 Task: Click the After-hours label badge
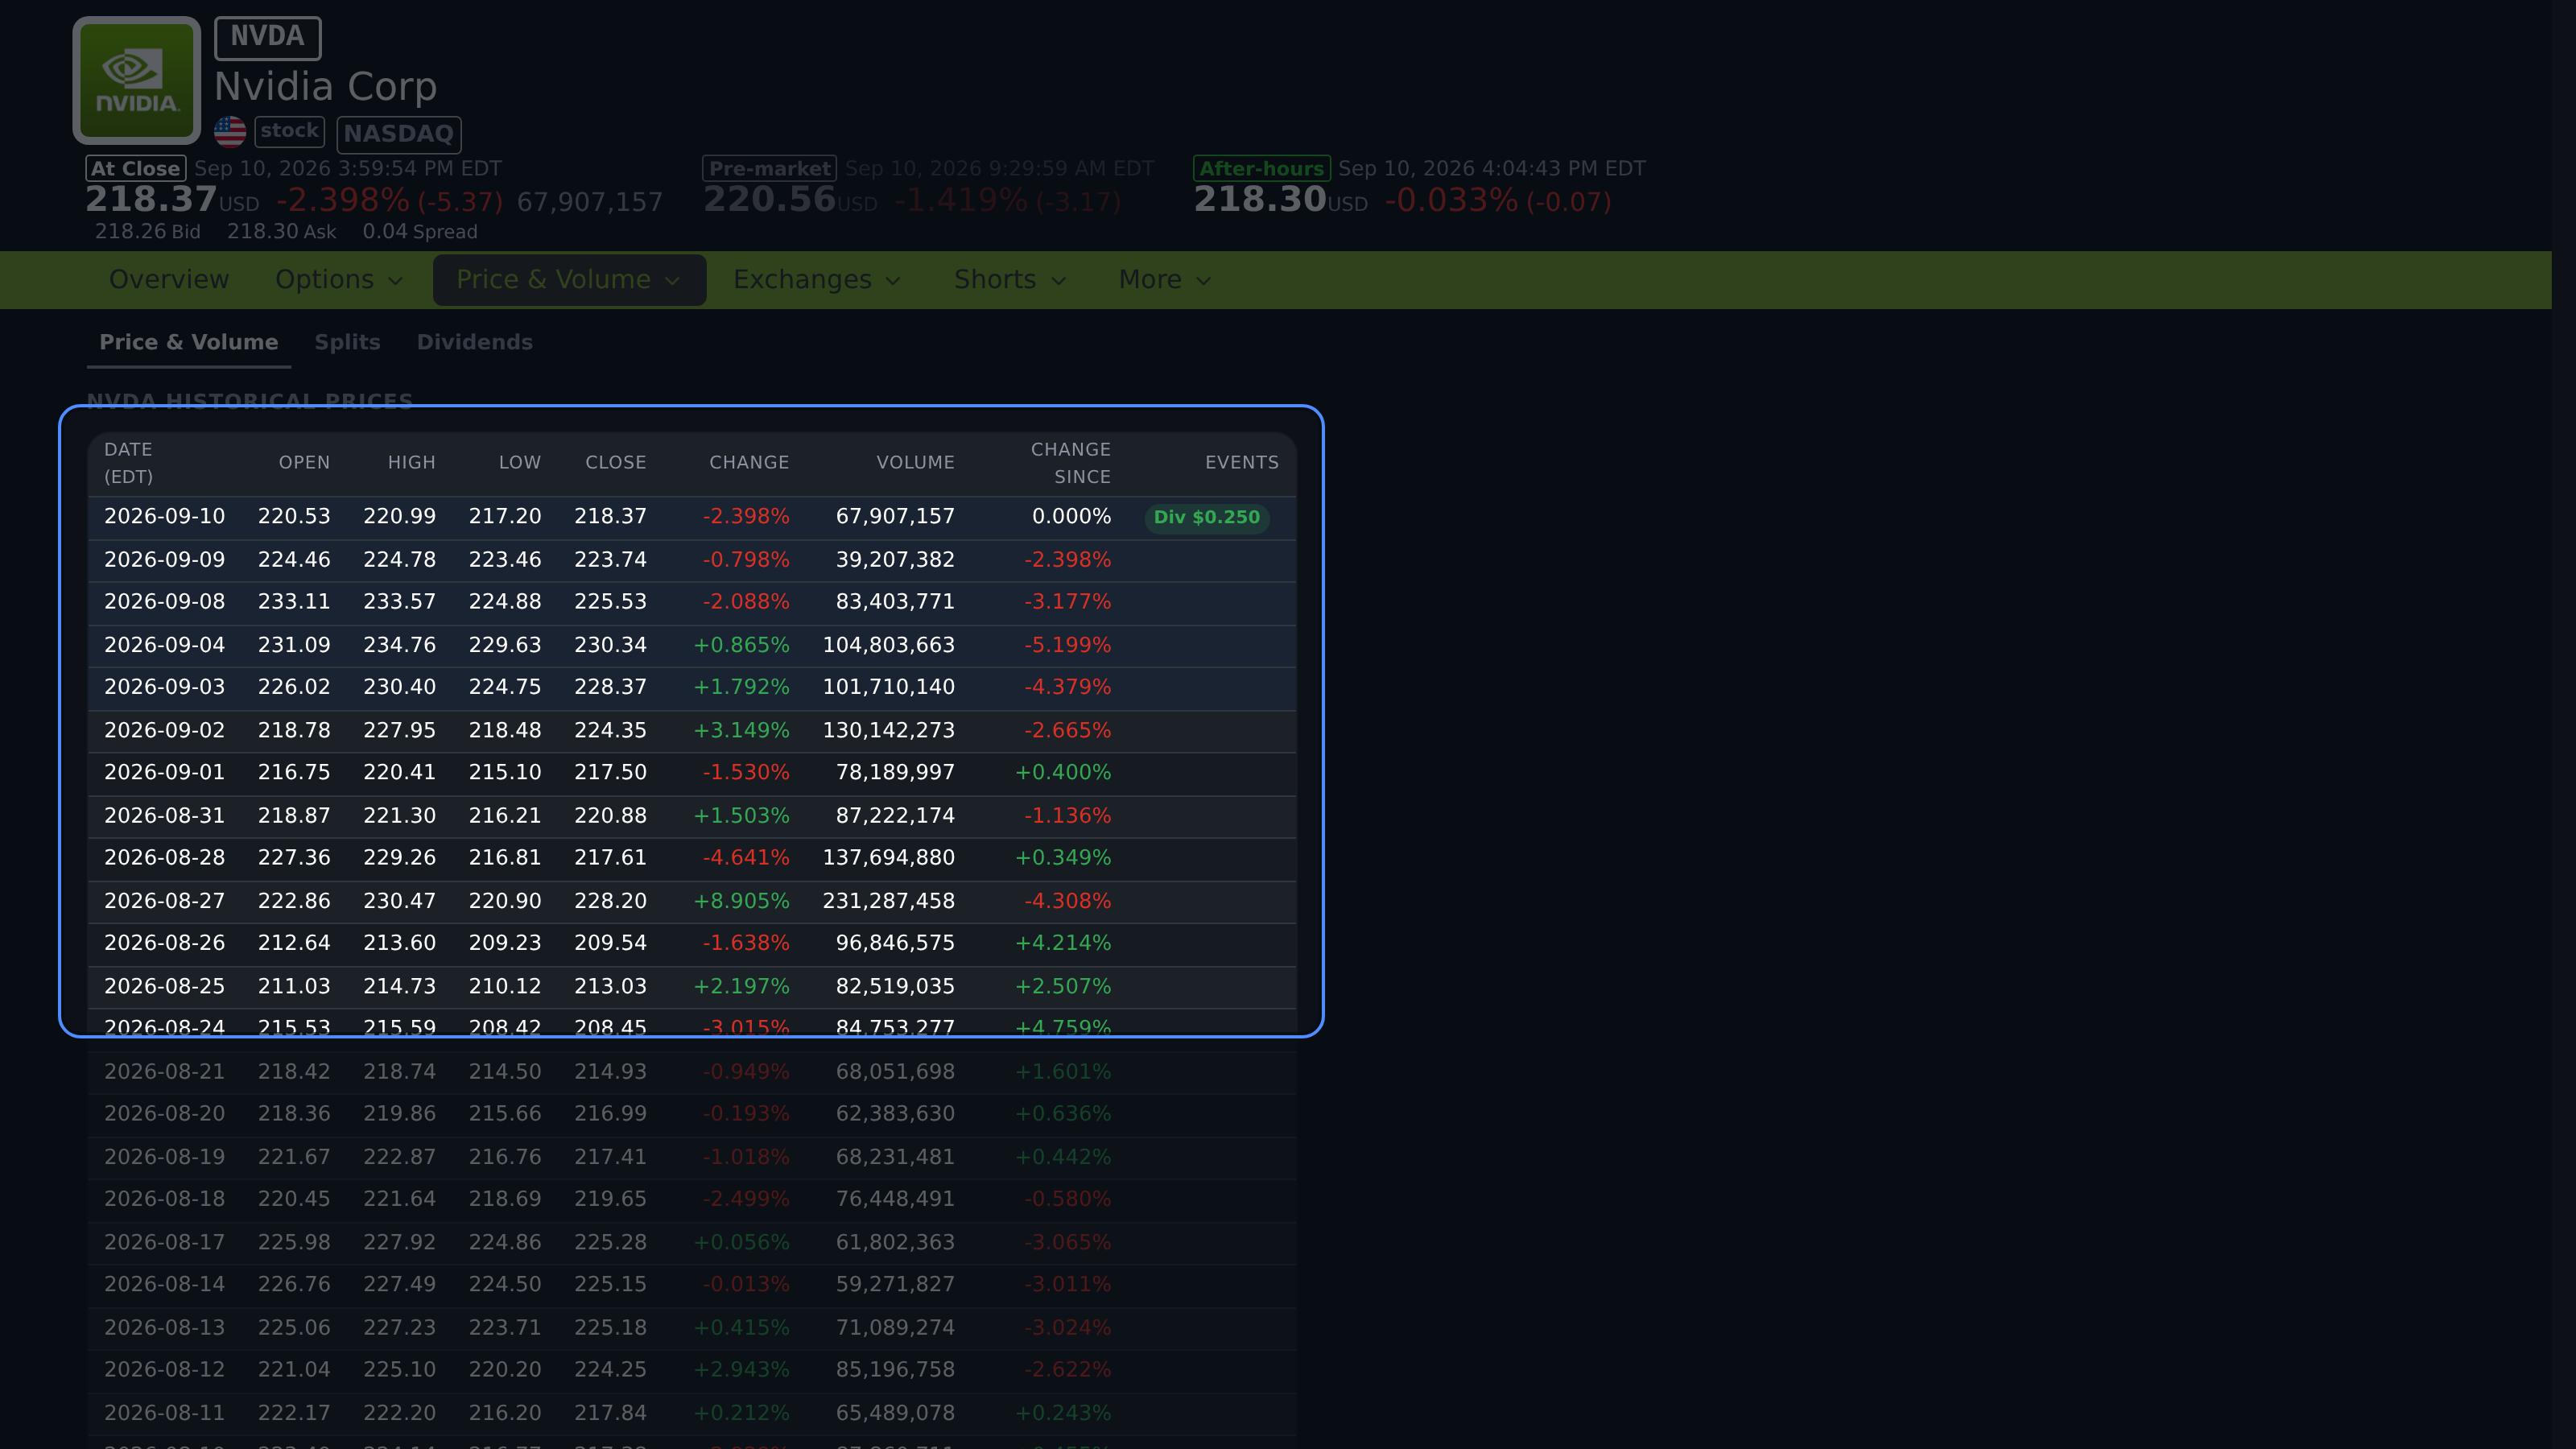[x=1262, y=169]
